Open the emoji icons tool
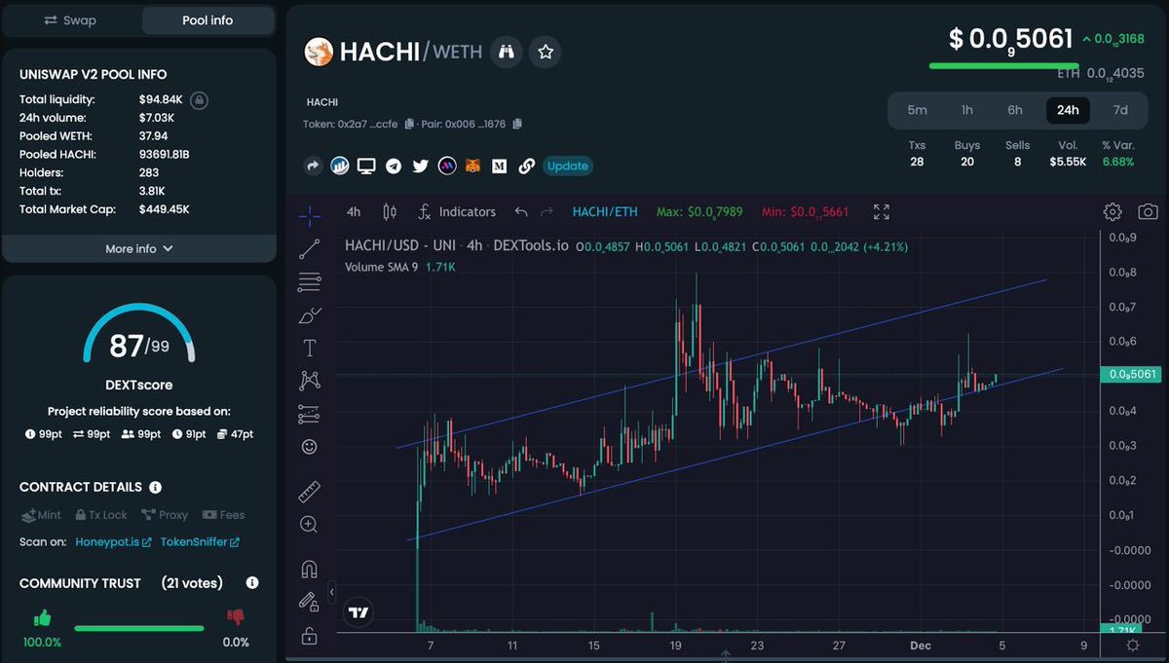Screen dimensions: 1169x663 click(310, 447)
